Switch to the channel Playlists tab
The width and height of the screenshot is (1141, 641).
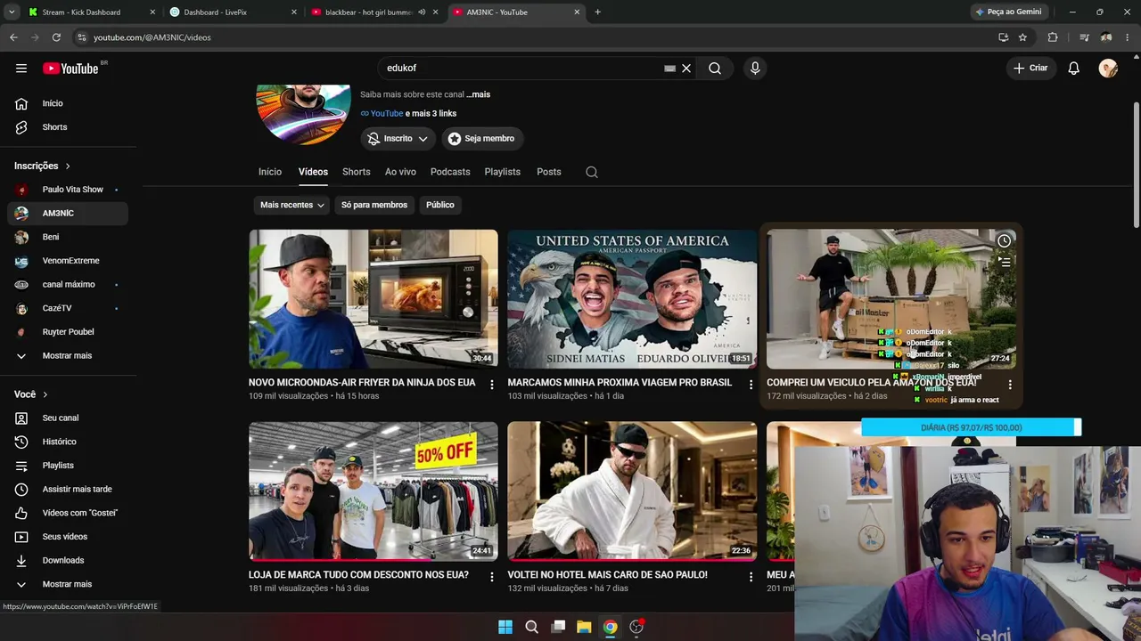(x=503, y=172)
